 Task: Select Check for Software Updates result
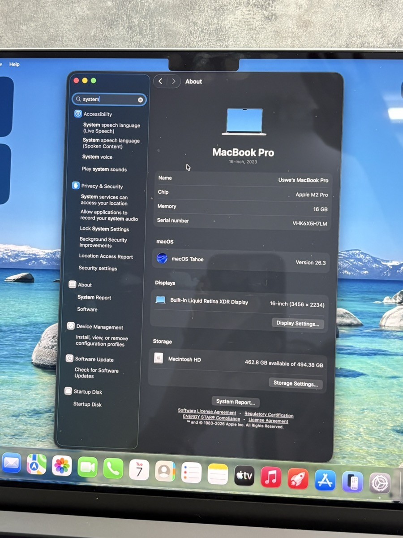click(x=97, y=373)
